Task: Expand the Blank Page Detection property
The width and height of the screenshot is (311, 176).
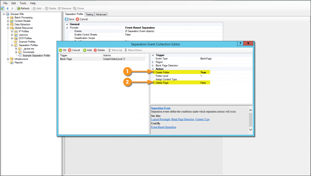Action: [153, 65]
